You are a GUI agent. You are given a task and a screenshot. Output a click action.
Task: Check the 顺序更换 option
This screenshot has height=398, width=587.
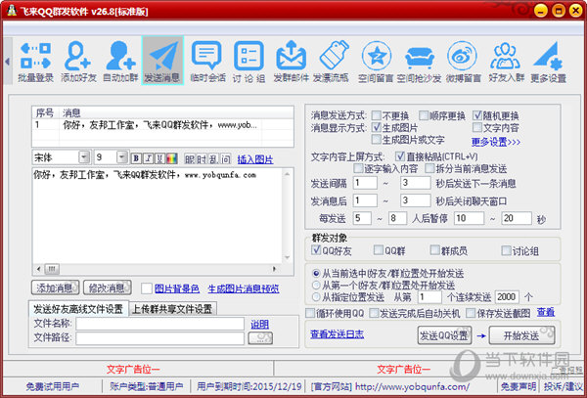click(424, 114)
